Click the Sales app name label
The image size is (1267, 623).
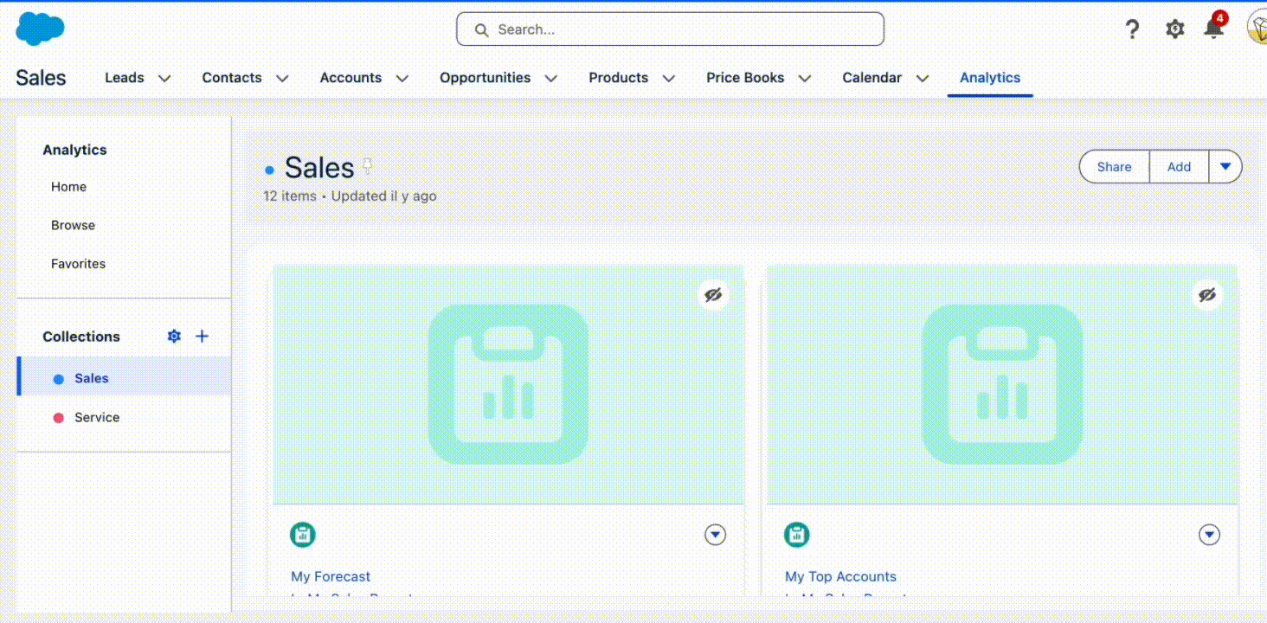(x=41, y=78)
